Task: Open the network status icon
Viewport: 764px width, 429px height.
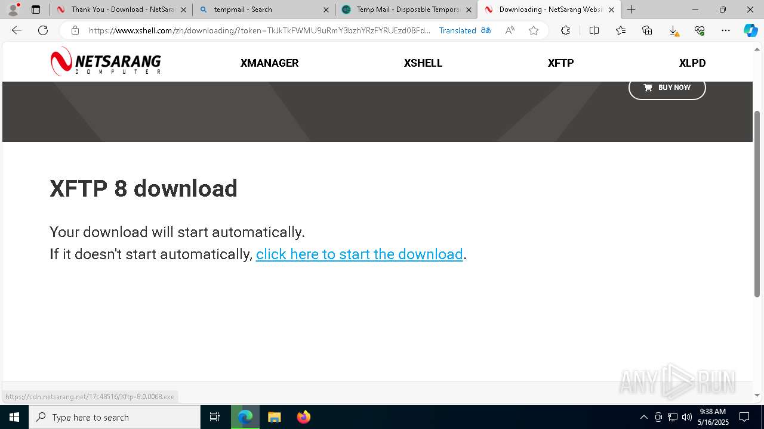Action: (673, 417)
